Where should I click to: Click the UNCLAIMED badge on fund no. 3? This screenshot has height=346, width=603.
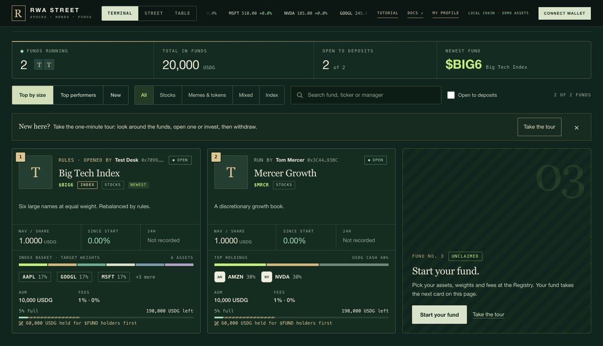[465, 256]
